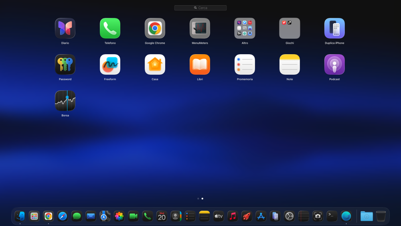The image size is (401, 226).
Task: Open the Phone app in the Dock
Action: coord(148,216)
